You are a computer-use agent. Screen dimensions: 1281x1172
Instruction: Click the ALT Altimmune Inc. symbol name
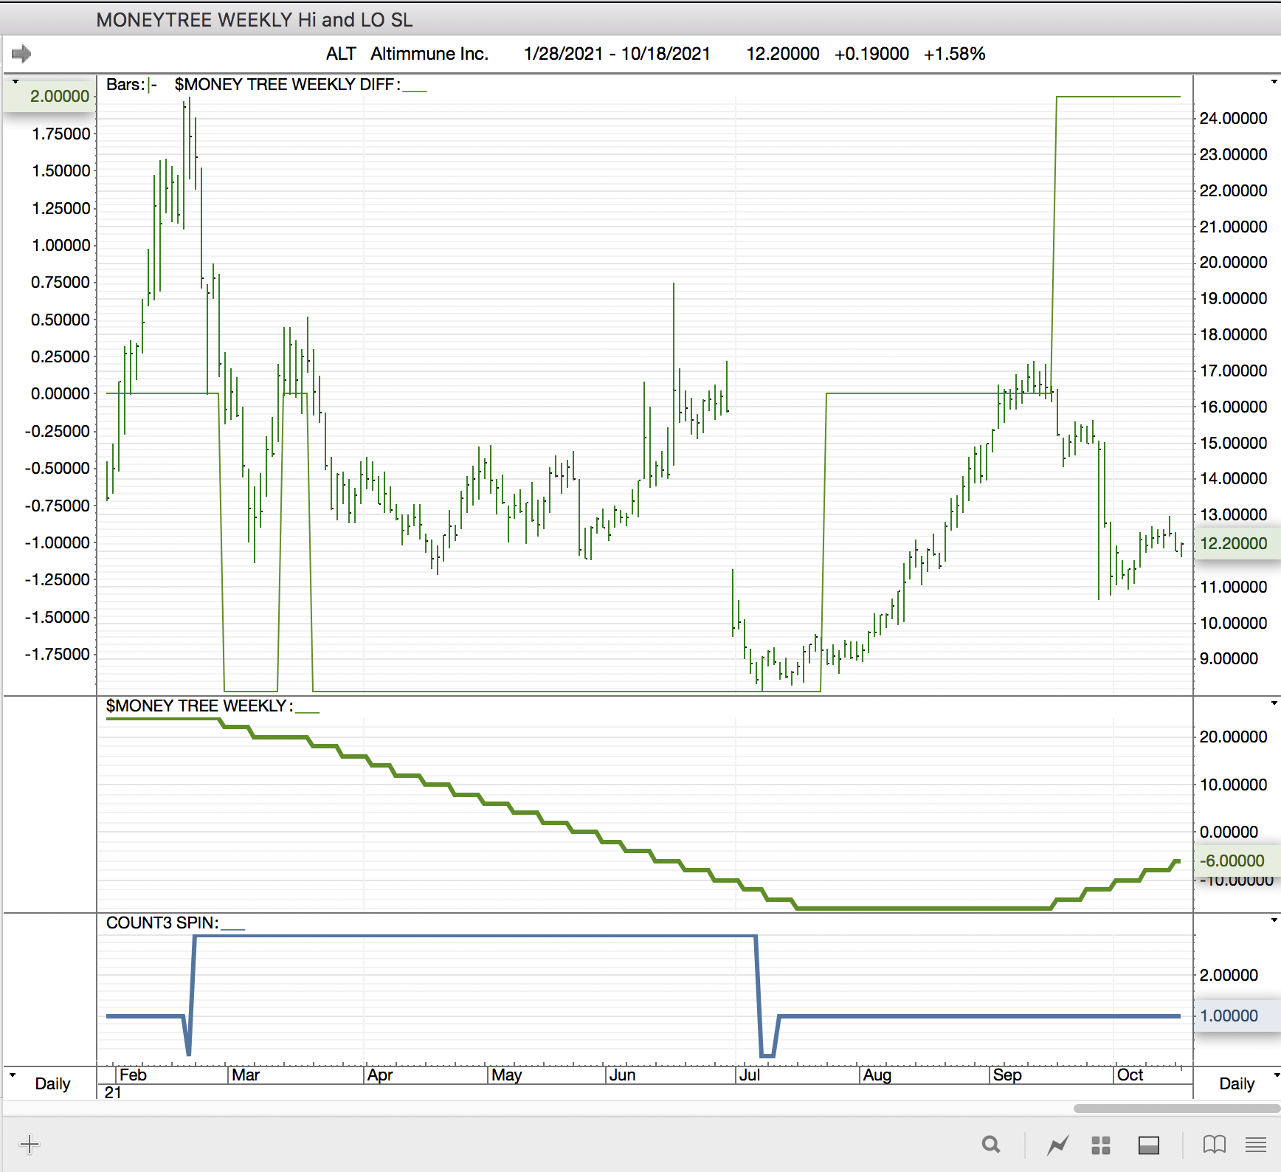pos(407,54)
